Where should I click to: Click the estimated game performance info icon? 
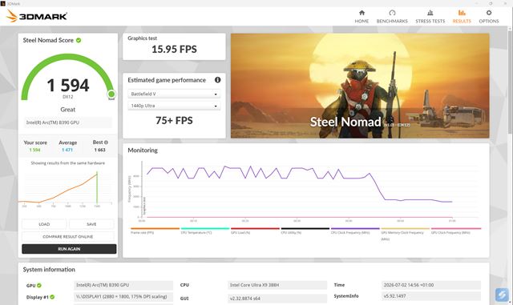pos(217,80)
